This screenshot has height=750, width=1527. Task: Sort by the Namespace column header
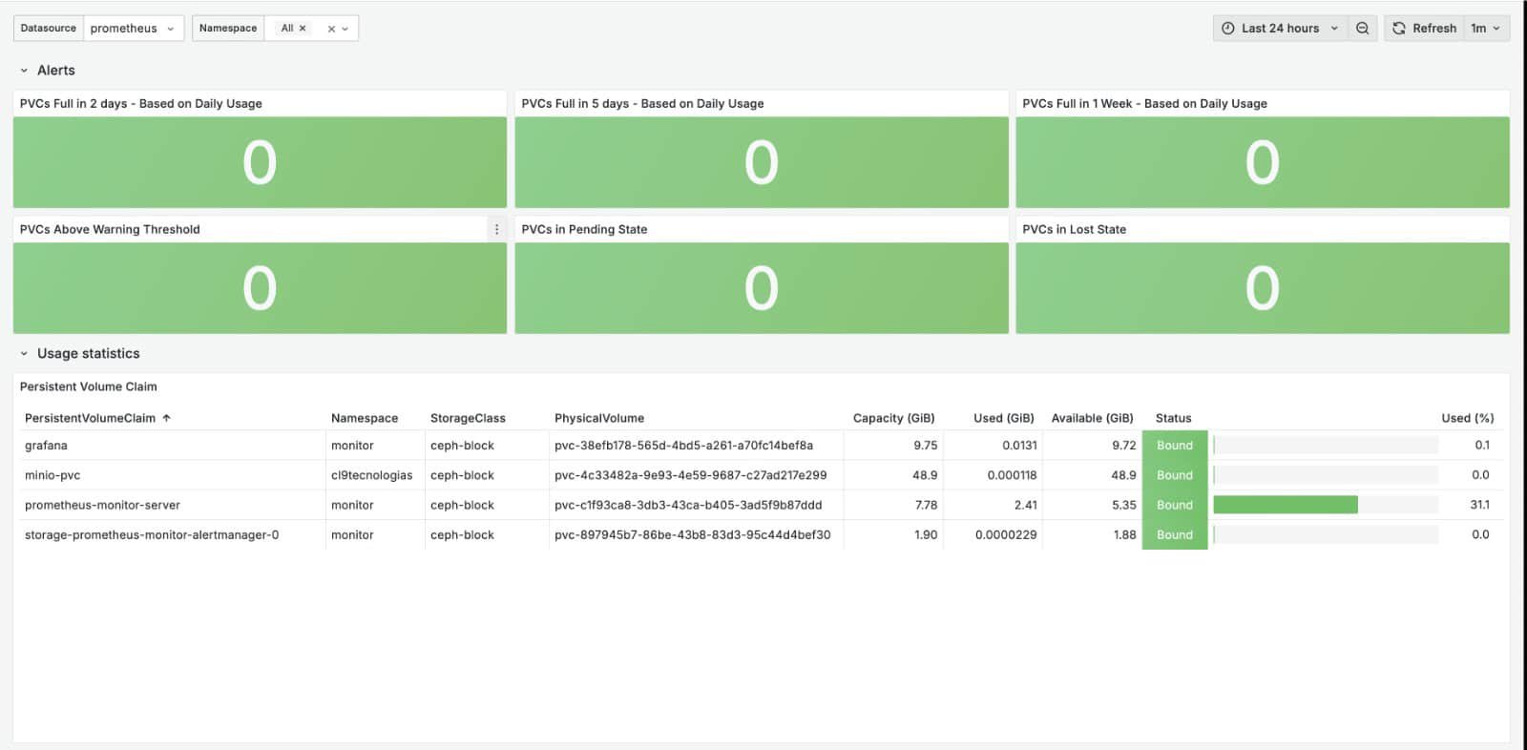click(365, 418)
